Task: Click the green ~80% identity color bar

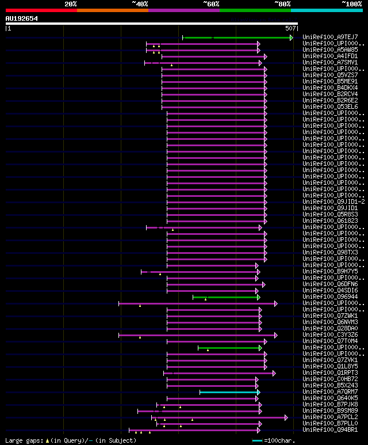Action: (x=255, y=10)
